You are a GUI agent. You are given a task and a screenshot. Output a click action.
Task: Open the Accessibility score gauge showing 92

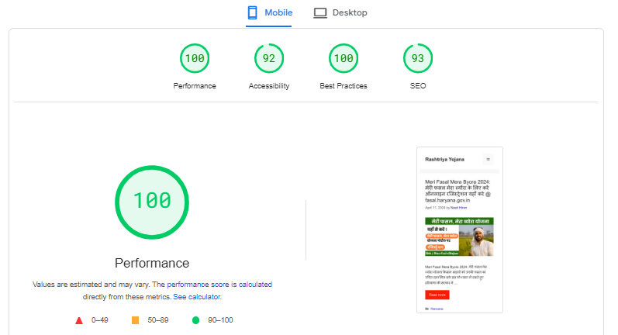pos(269,58)
